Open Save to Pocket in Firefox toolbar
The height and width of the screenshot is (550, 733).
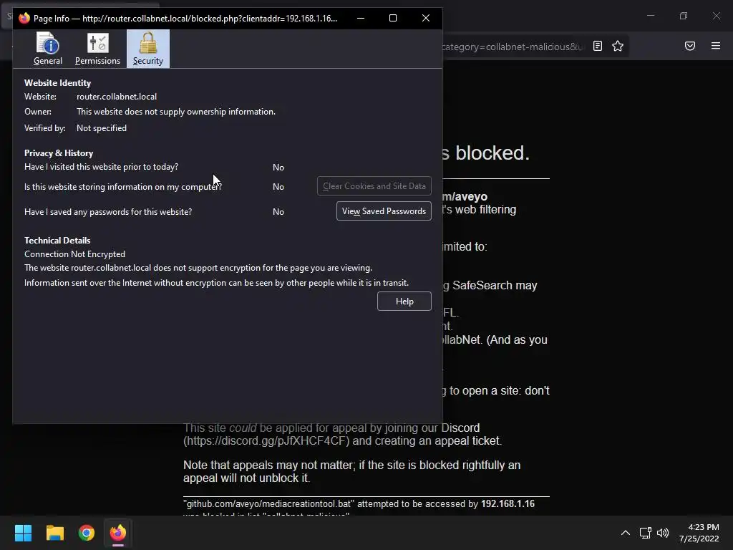pos(690,46)
